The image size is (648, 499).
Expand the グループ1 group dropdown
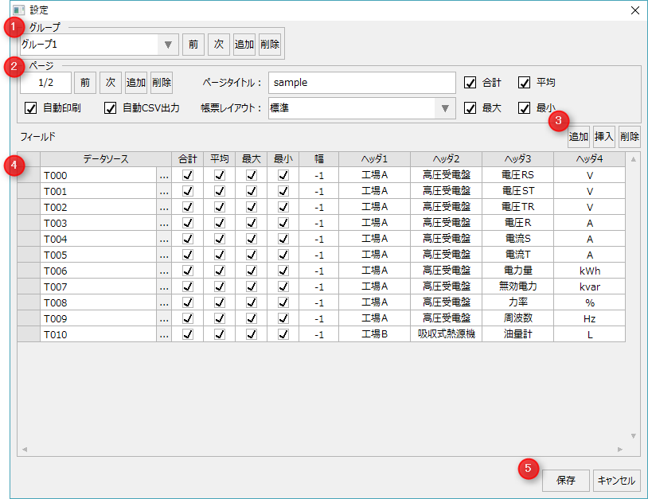click(167, 45)
